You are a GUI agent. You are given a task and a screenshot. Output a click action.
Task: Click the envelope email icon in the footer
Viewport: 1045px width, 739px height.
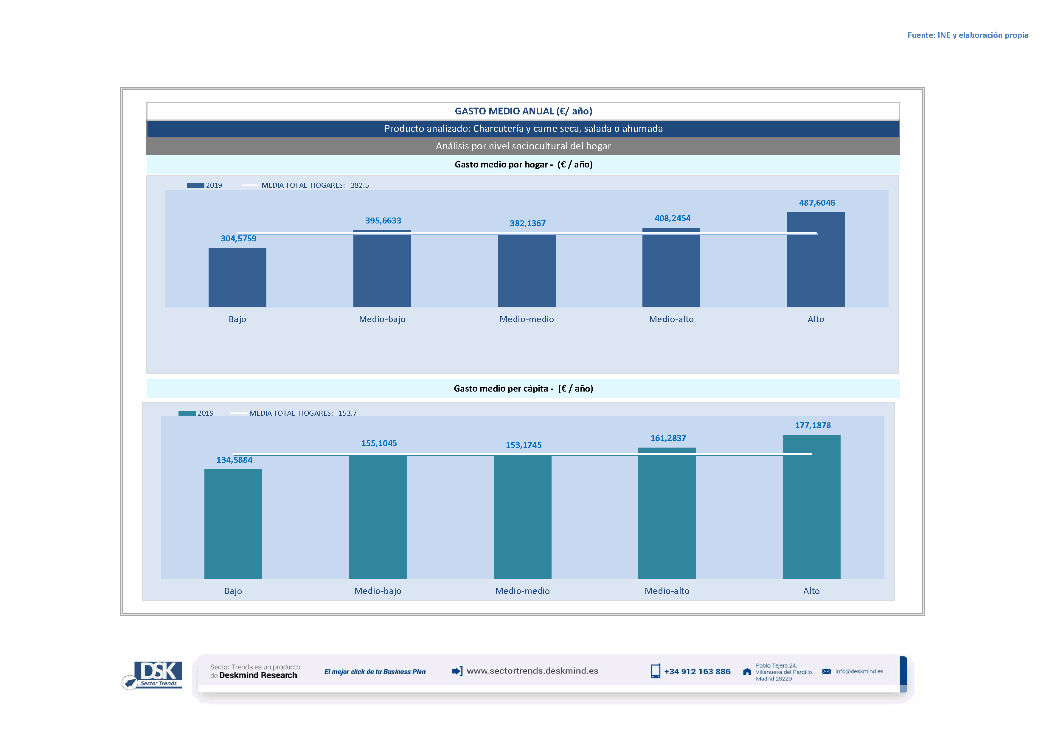point(826,672)
